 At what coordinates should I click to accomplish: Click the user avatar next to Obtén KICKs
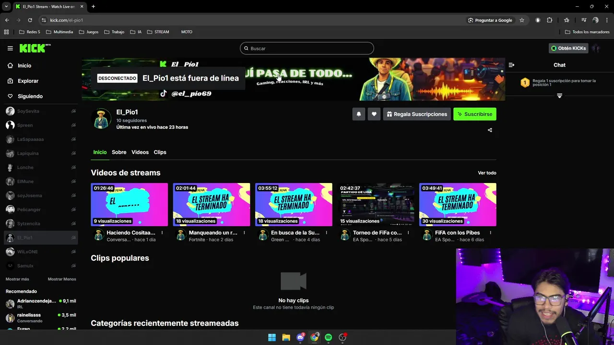point(596,48)
